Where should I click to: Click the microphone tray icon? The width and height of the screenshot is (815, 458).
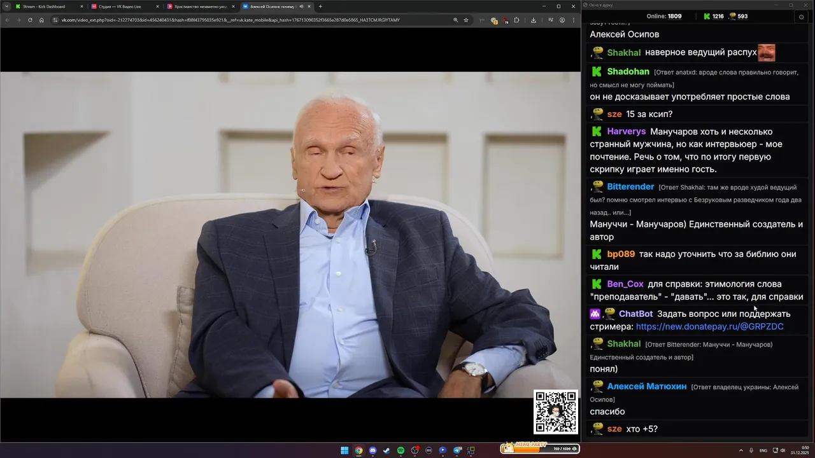pyautogui.click(x=751, y=450)
